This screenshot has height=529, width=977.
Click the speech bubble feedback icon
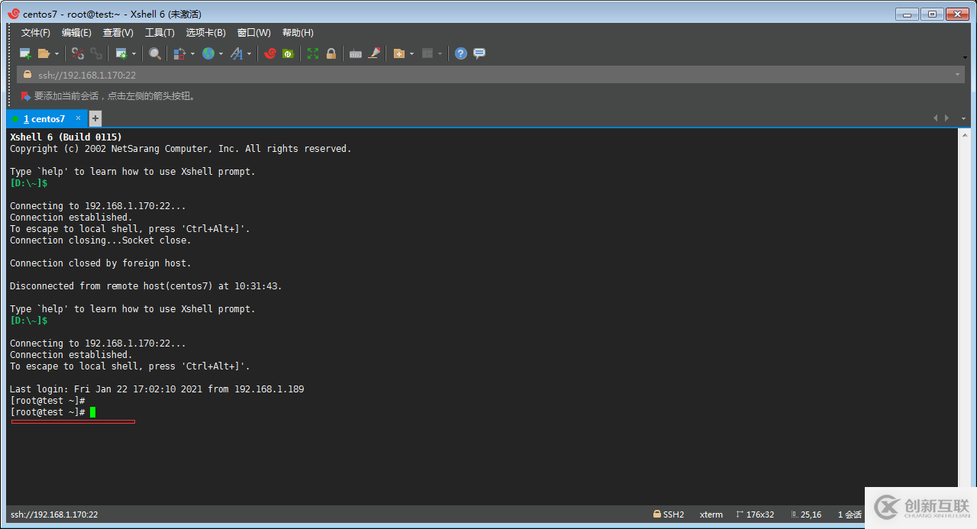479,53
